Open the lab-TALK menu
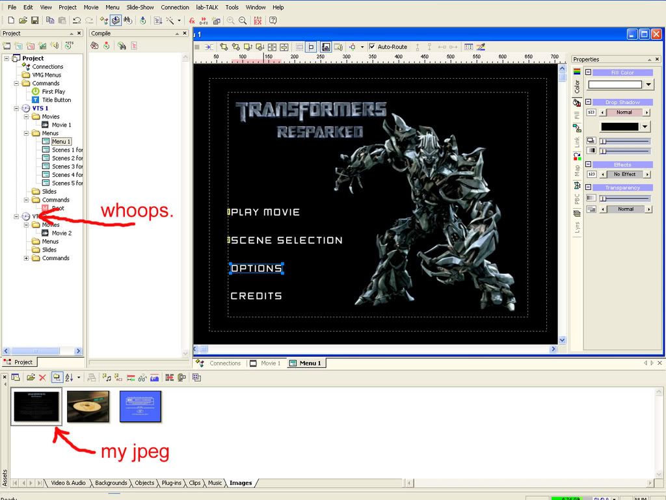Viewport: 666px width, 500px height. 207,7
